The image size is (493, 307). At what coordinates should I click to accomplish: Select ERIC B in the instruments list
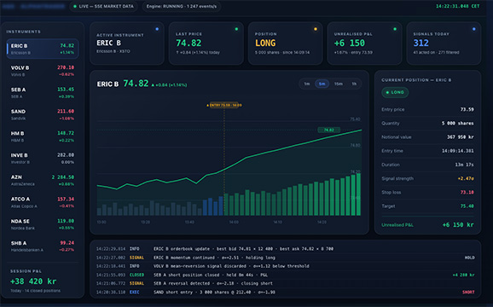click(43, 49)
